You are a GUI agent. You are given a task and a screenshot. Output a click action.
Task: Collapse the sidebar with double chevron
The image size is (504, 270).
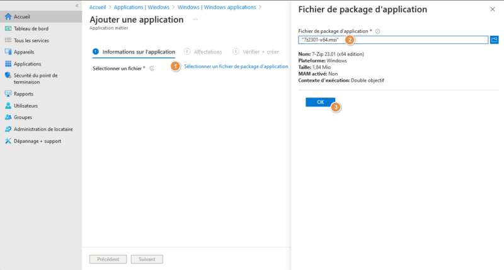(77, 6)
